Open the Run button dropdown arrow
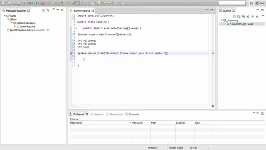266x150 pixels. point(39,3)
